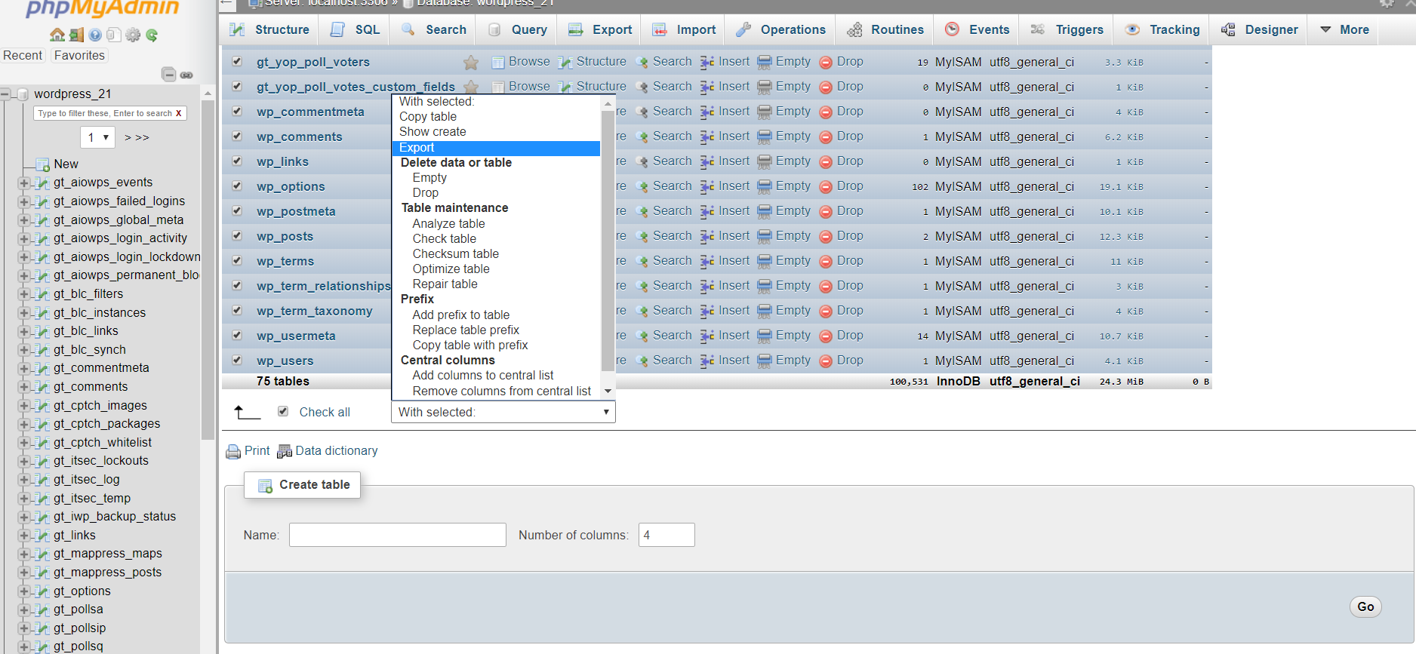Screen dimensions: 1416x654
Task: Open the Favorites tables list
Action: click(79, 56)
